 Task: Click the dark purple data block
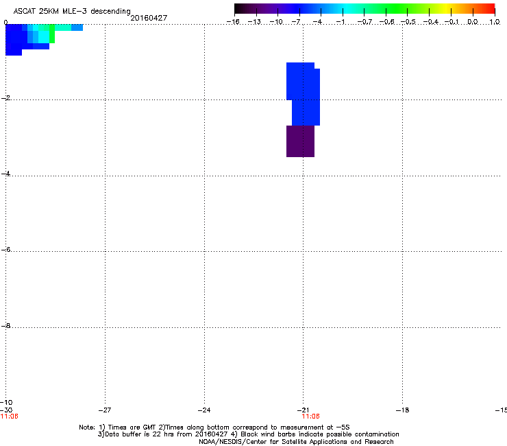coord(300,141)
